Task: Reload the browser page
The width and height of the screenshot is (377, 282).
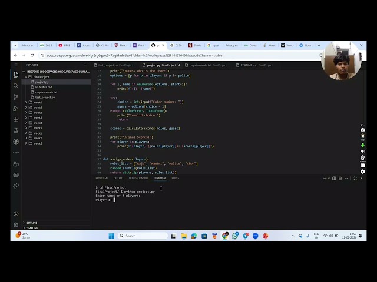Action: pos(32,55)
